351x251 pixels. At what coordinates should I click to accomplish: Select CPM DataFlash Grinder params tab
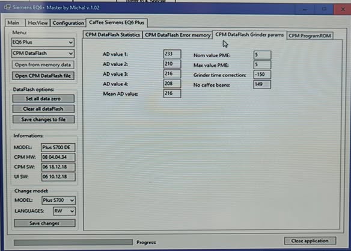click(249, 35)
